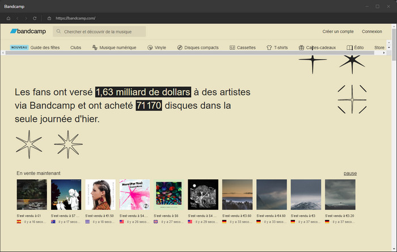Image resolution: width=397 pixels, height=252 pixels.
Task: Click the Vinyle record icon
Action: [150, 47]
